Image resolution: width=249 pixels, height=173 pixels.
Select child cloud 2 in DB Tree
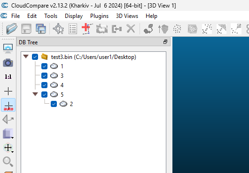(71, 104)
